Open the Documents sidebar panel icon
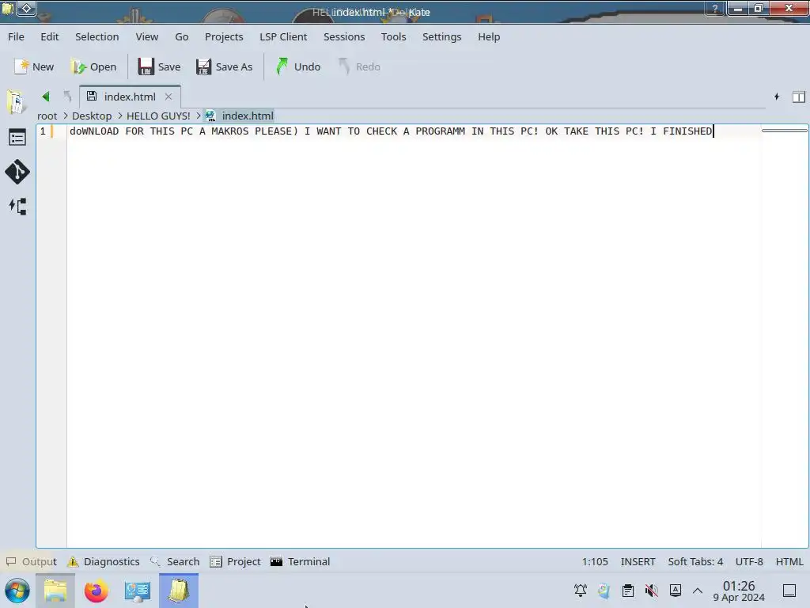810x608 pixels. coord(17,102)
